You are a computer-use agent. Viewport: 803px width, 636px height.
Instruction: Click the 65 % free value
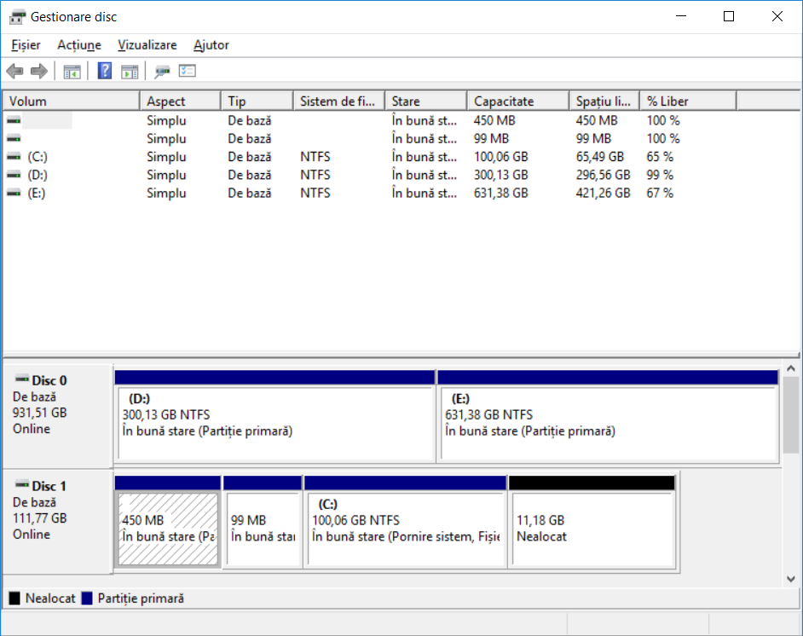pos(660,157)
